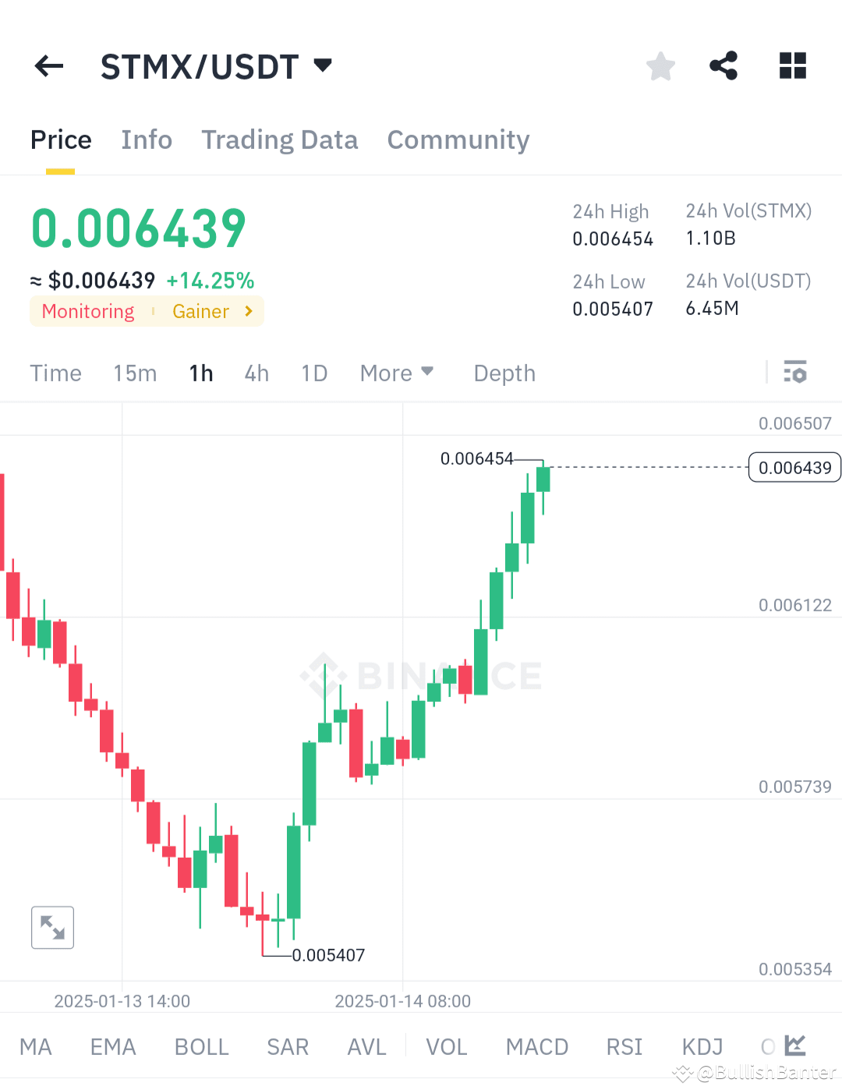This screenshot has width=842, height=1090.
Task: Expand chart to fullscreen with arrows icon
Action: coord(51,927)
